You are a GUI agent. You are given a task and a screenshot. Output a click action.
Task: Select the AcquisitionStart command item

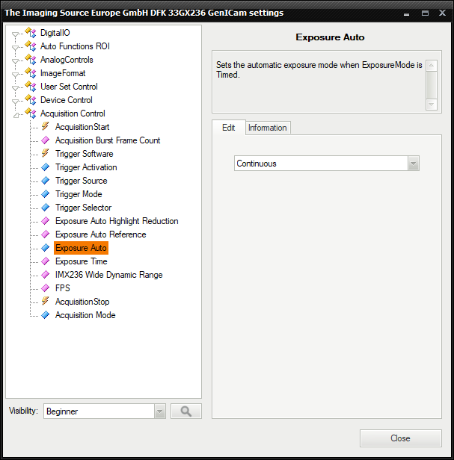(82, 127)
